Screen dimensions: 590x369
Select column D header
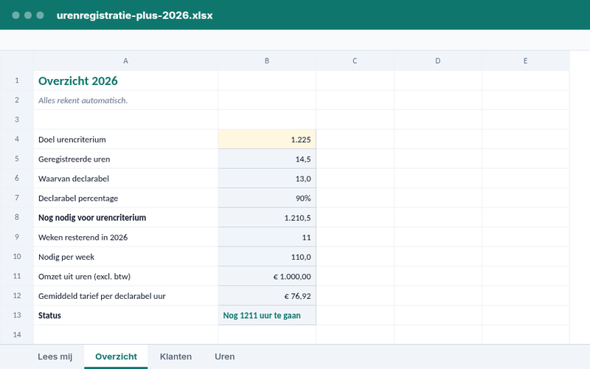click(437, 61)
